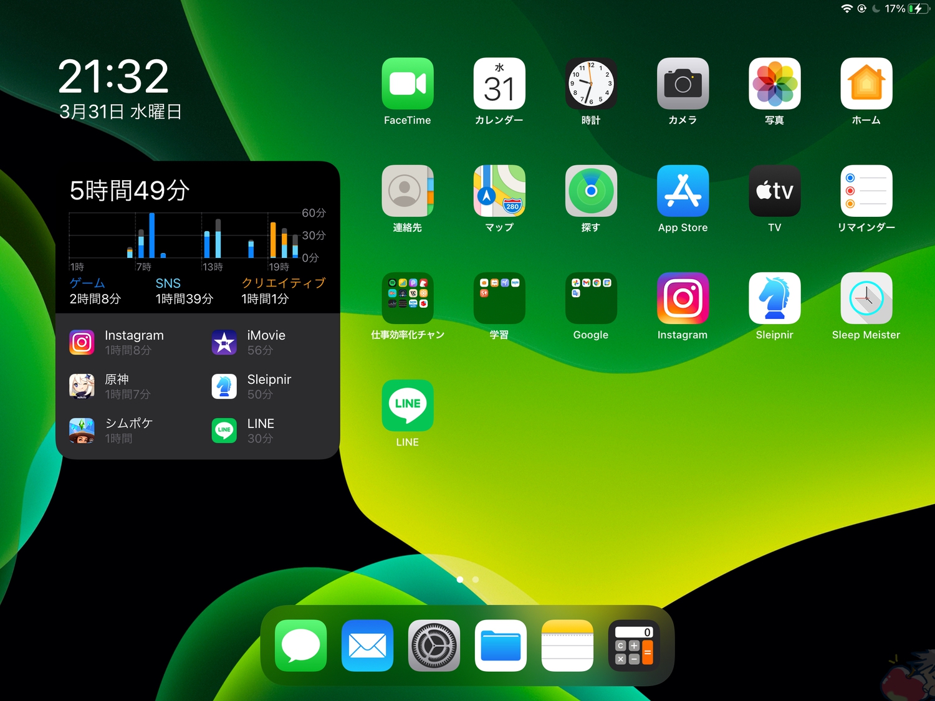Tap the Sleipnir entry in Screen Time widget

click(x=252, y=386)
